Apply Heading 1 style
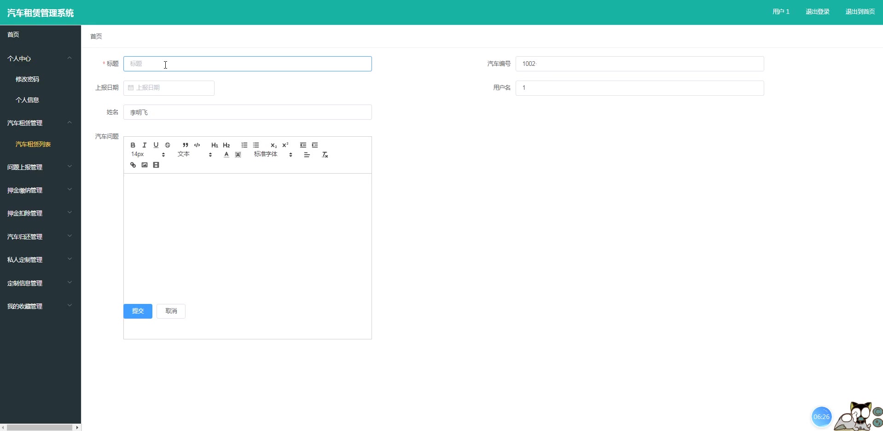Screen dimensions: 883x431 215,145
